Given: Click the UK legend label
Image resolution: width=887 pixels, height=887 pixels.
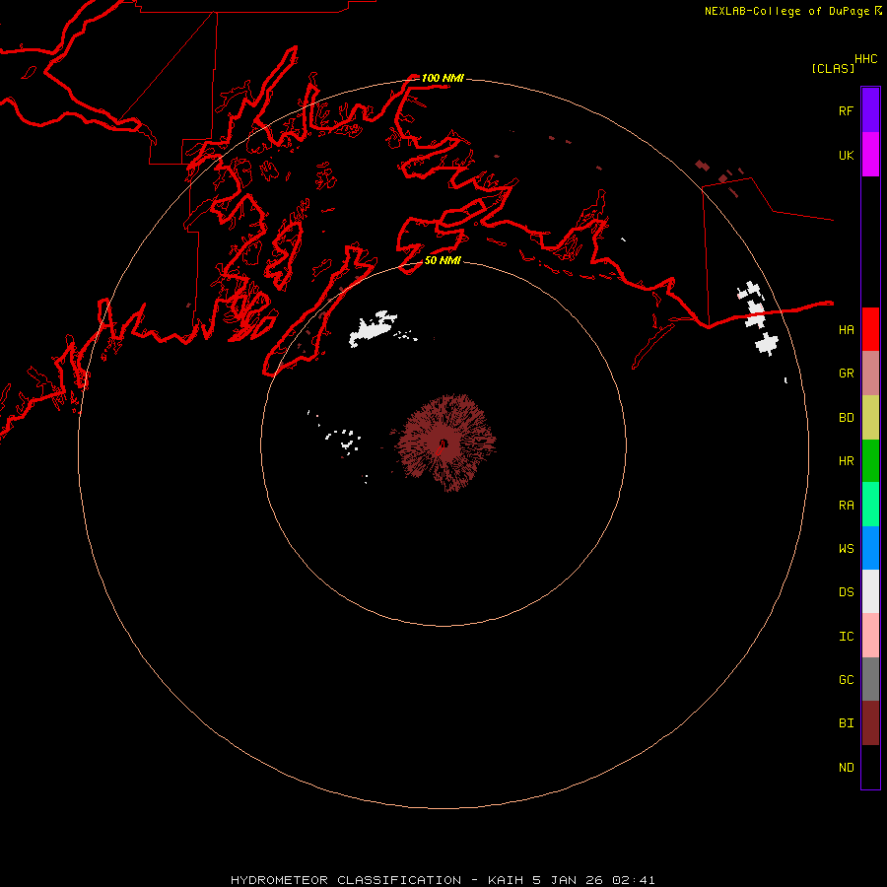Looking at the screenshot, I should [x=846, y=156].
